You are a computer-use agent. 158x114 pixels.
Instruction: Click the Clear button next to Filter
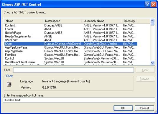tap(145, 70)
